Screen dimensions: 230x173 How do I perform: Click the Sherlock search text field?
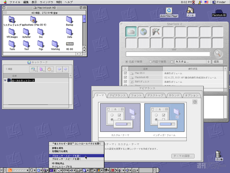click(169, 54)
